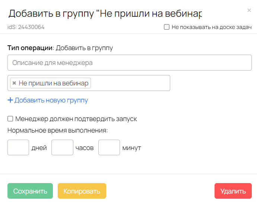Close the dialog with the × icon
This screenshot has height=205, width=257.
(x=249, y=10)
